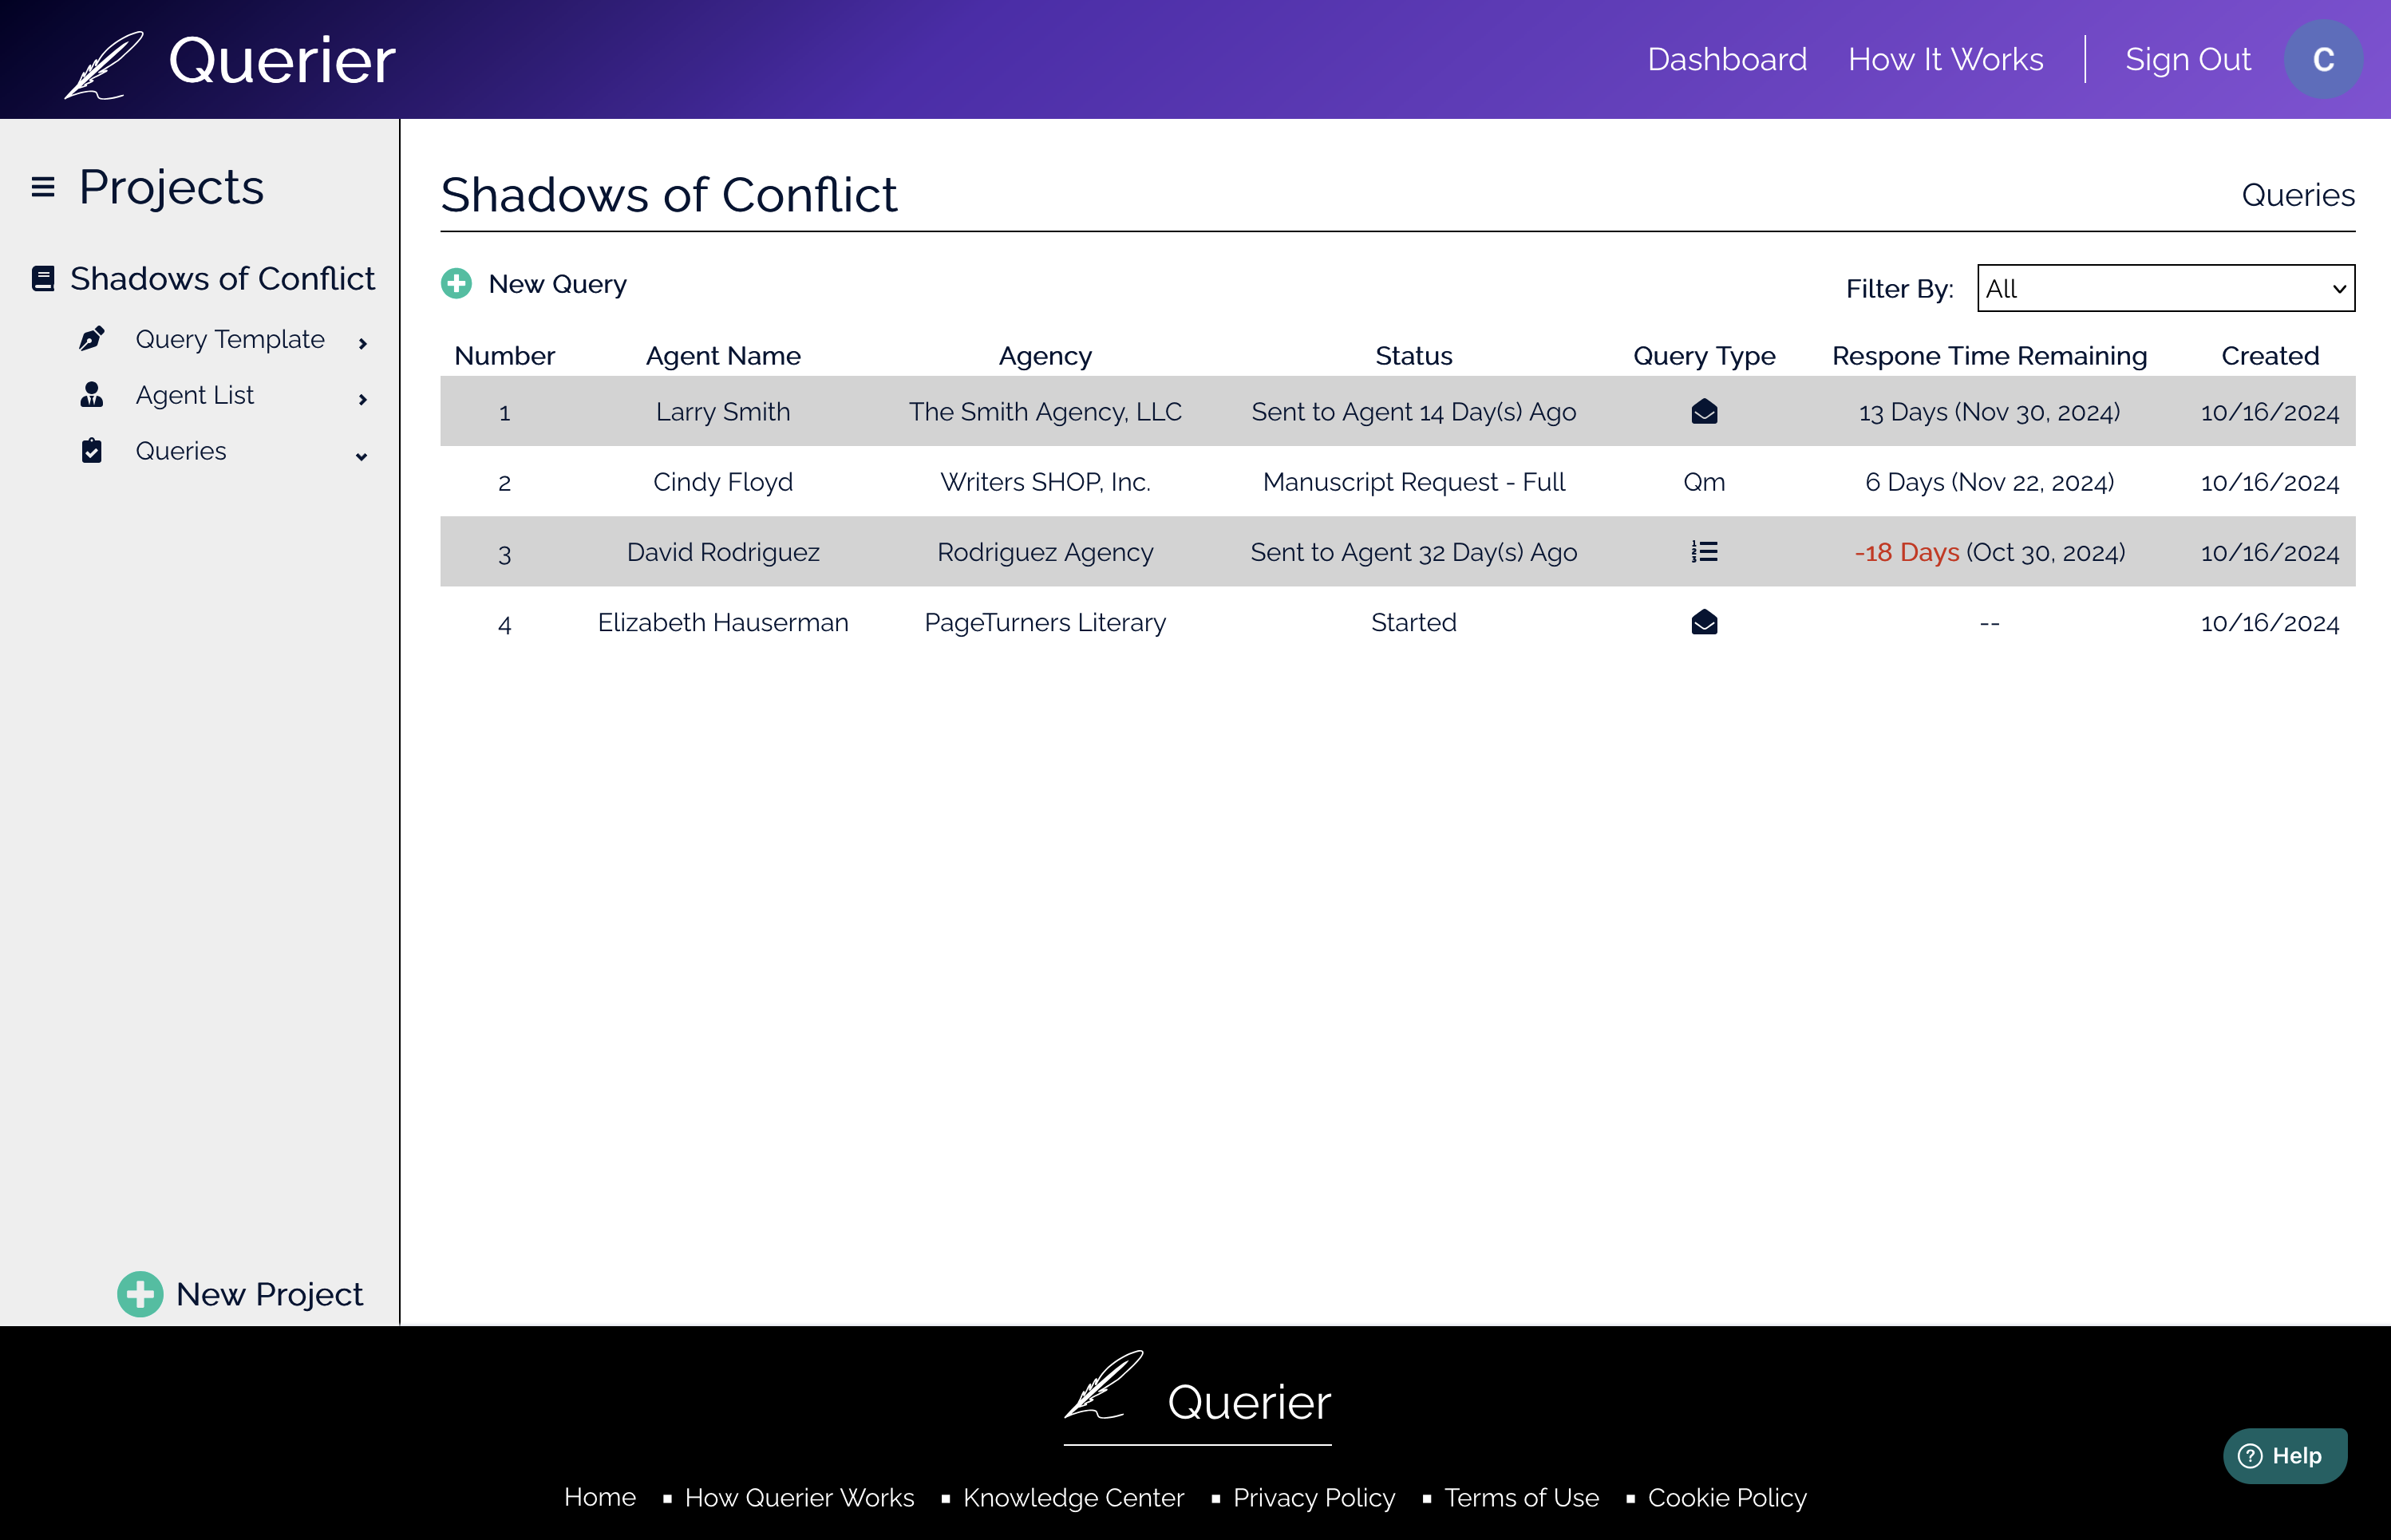Select the Cindy Floyd query row

pyautogui.click(x=723, y=482)
